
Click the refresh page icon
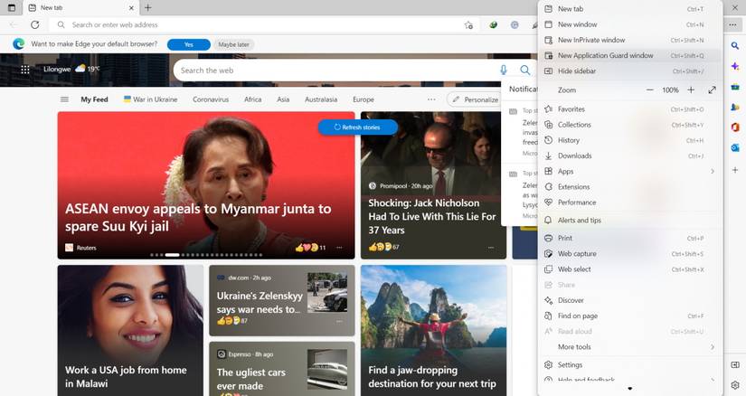click(34, 24)
